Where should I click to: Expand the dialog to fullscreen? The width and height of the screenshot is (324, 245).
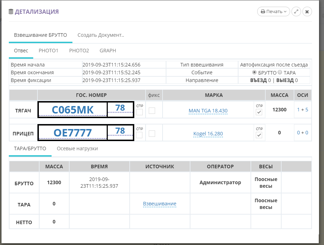click(296, 12)
